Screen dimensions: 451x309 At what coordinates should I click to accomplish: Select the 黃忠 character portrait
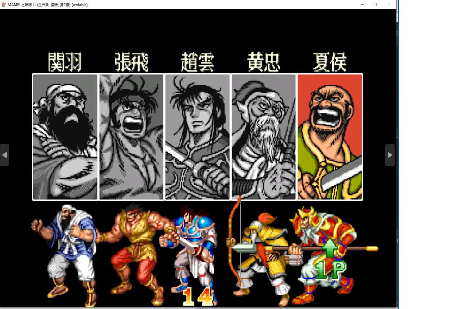[264, 137]
